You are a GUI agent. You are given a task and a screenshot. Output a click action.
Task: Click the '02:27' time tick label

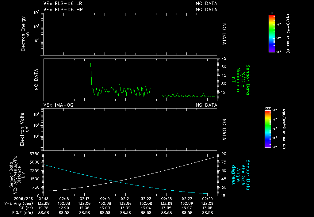click(x=187, y=199)
